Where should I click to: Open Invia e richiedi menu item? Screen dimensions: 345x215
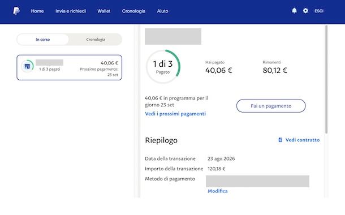pos(71,11)
